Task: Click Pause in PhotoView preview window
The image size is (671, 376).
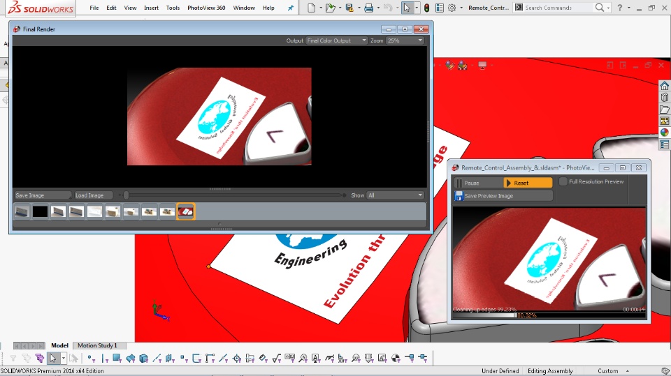Action: pos(478,183)
